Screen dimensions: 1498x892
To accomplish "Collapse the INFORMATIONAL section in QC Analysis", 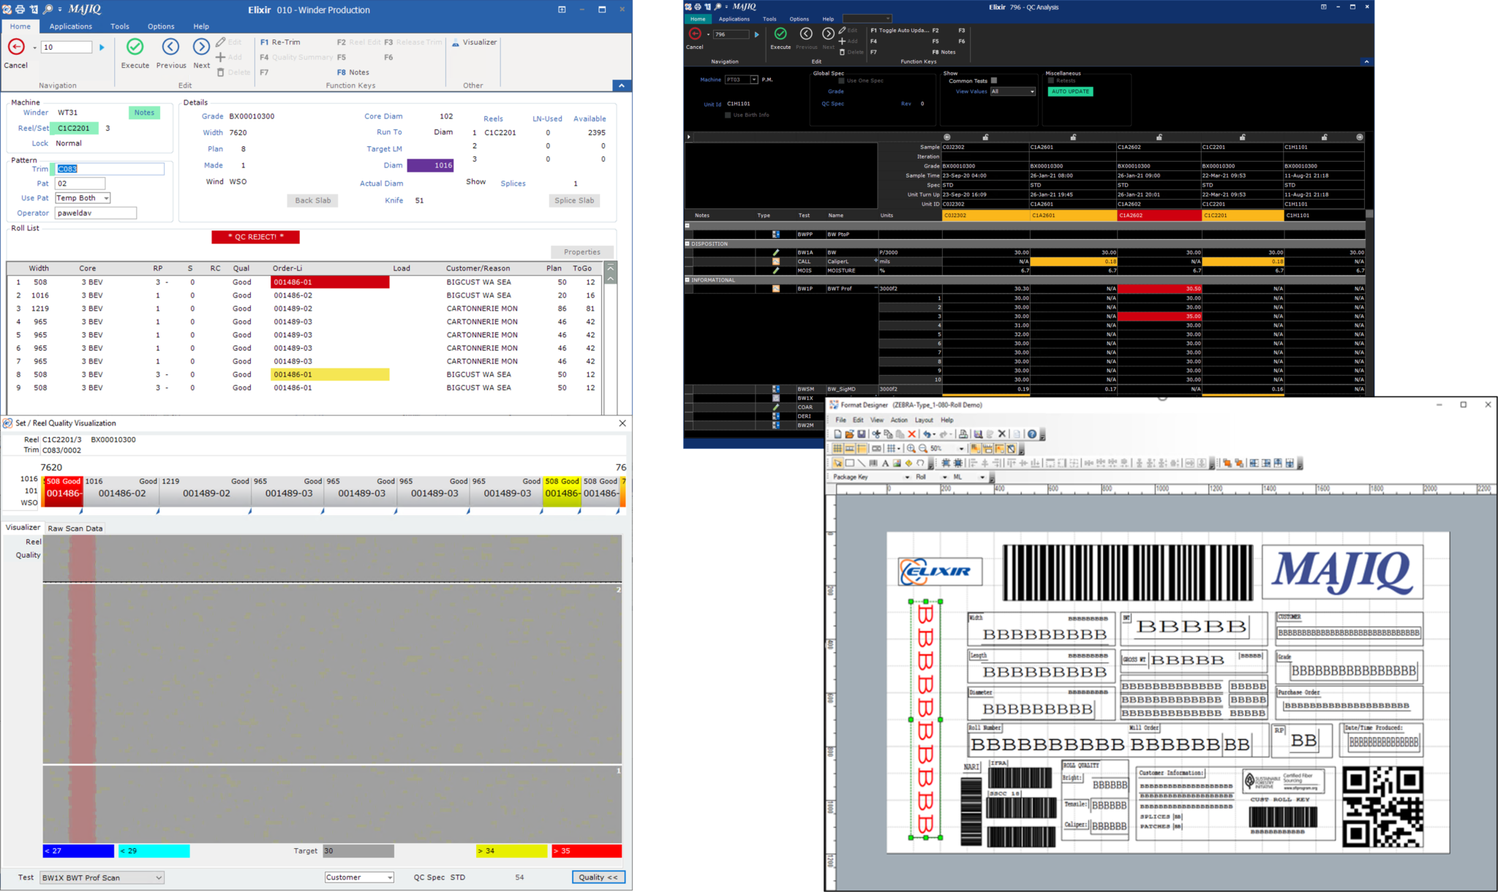I will 688,279.
